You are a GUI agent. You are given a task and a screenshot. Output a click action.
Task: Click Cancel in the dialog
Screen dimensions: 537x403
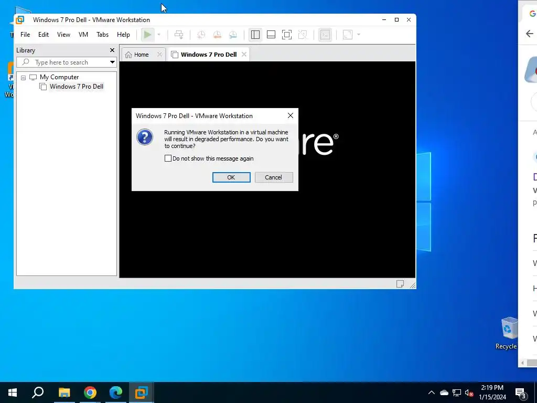pyautogui.click(x=274, y=177)
